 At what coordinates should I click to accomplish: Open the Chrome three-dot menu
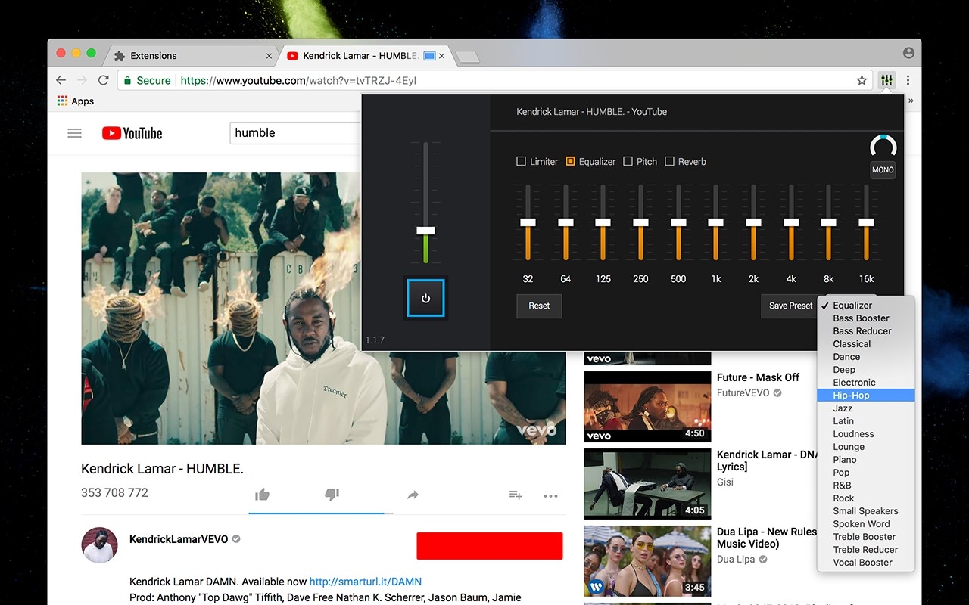(908, 80)
